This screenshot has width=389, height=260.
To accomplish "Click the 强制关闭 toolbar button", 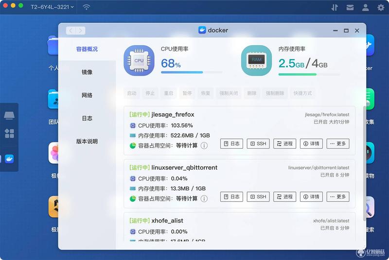I will pyautogui.click(x=229, y=93).
